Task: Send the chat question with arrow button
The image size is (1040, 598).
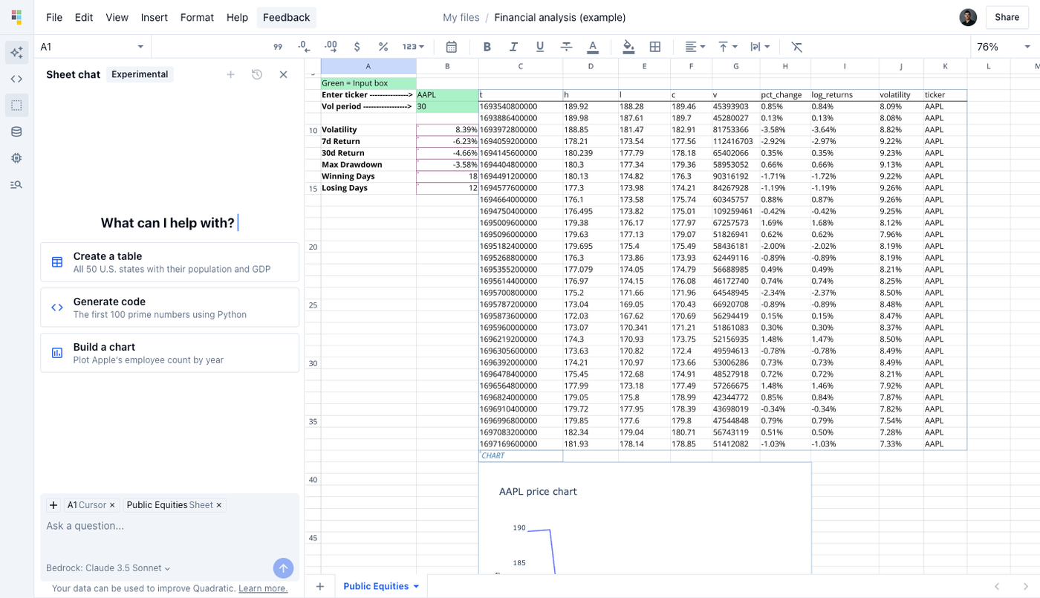Action: point(283,568)
